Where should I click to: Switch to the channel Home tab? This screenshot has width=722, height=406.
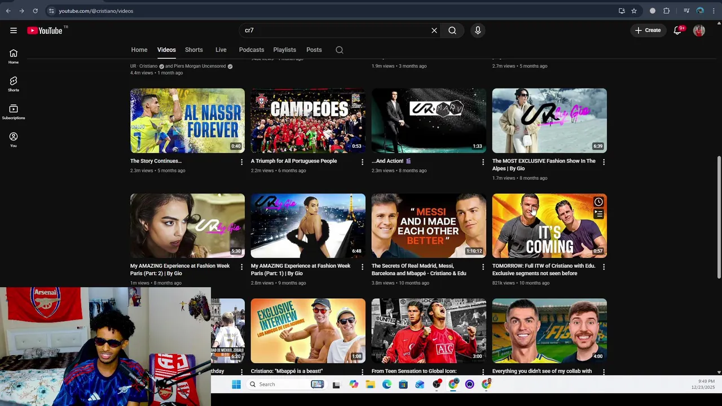click(x=139, y=50)
